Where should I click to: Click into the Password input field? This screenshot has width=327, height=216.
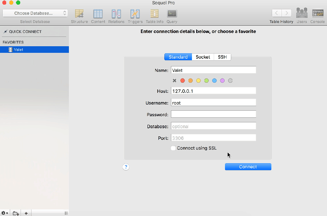click(x=213, y=114)
